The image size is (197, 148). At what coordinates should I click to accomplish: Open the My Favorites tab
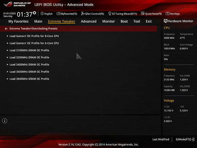click(x=18, y=21)
